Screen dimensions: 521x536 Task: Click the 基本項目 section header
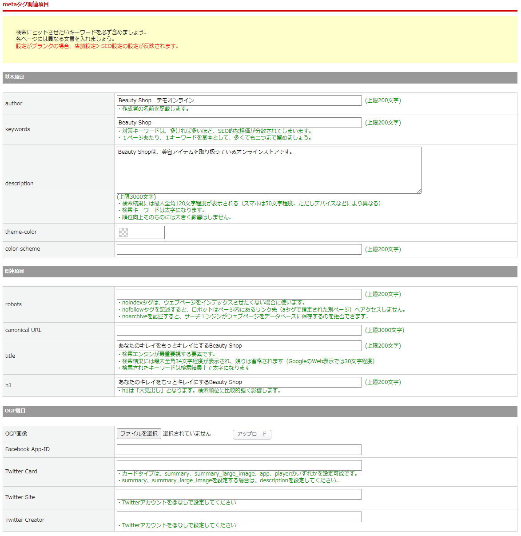click(x=260, y=77)
